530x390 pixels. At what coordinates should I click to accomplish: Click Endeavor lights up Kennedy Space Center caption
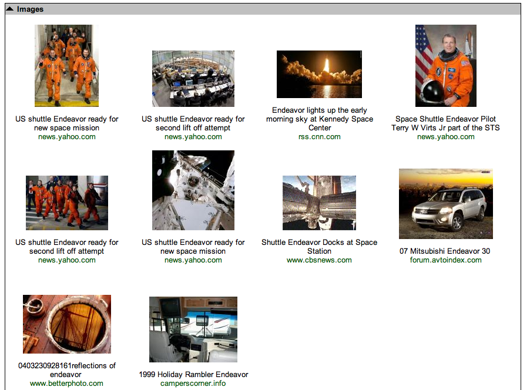(x=319, y=119)
